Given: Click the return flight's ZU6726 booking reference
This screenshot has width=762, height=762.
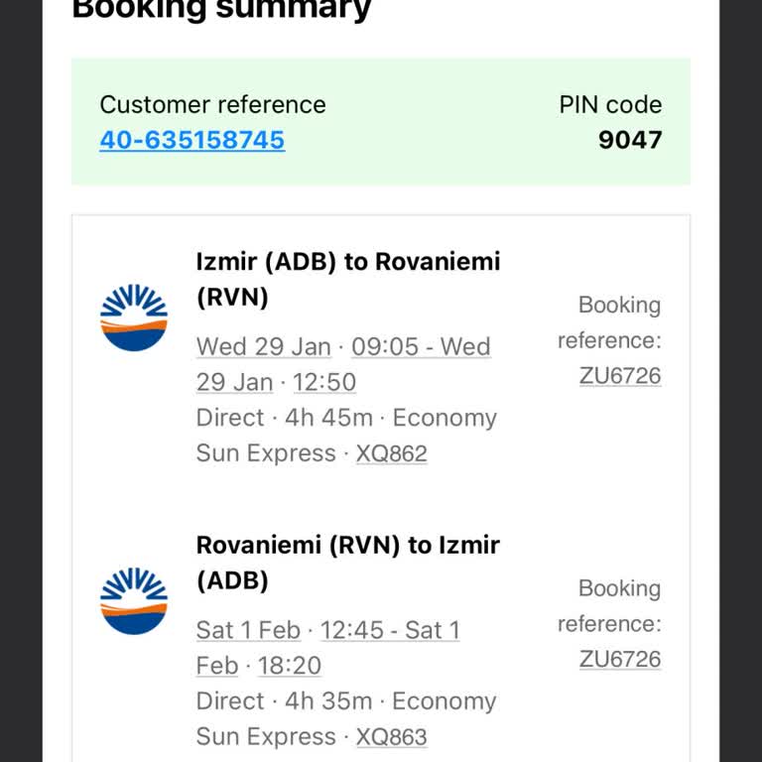Looking at the screenshot, I should click(620, 660).
